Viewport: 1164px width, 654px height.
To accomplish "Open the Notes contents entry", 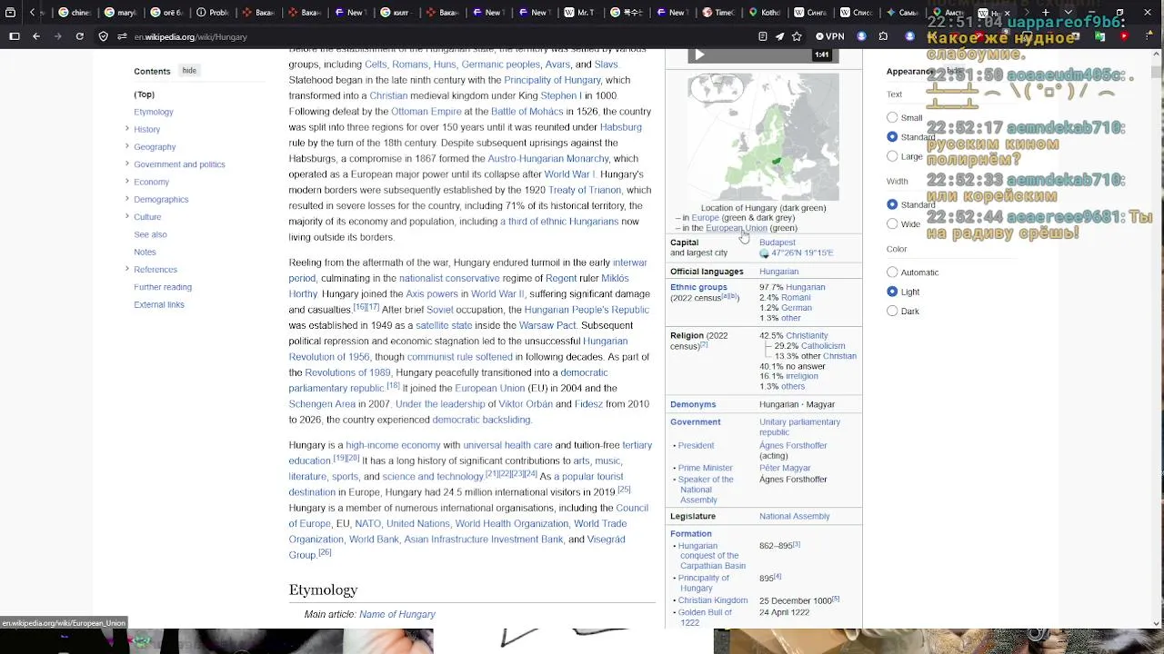I will 145,252.
